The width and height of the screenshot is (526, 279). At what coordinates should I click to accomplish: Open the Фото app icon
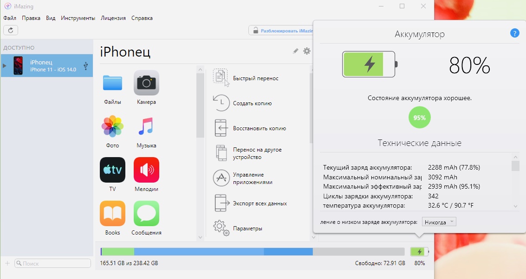coord(112,126)
